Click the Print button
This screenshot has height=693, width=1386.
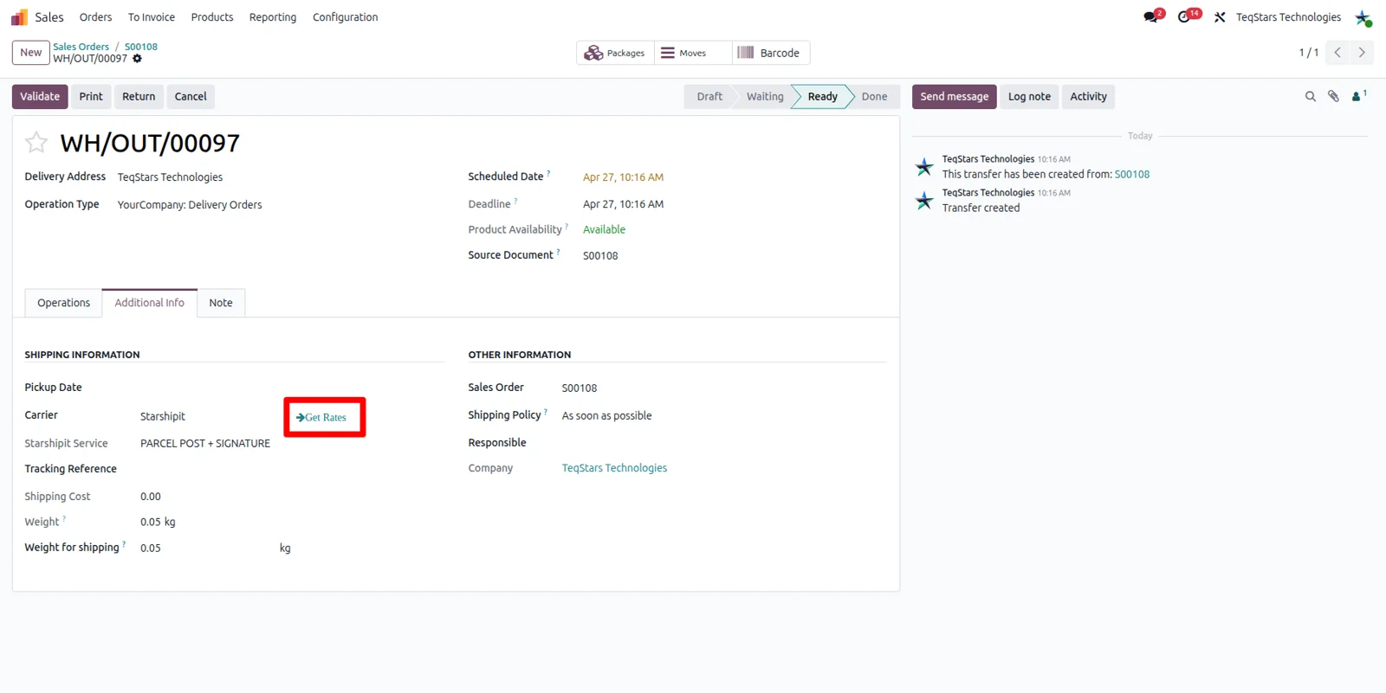coord(91,97)
